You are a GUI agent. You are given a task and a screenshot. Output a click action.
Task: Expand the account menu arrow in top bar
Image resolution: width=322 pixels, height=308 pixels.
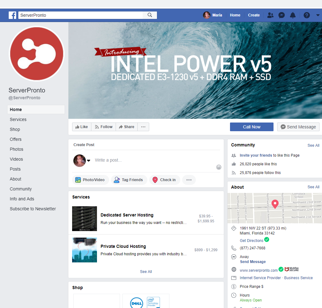[318, 15]
